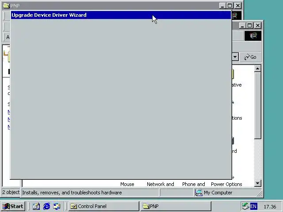Select Phone and item in Control Panel
The width and height of the screenshot is (283, 212).
click(194, 184)
